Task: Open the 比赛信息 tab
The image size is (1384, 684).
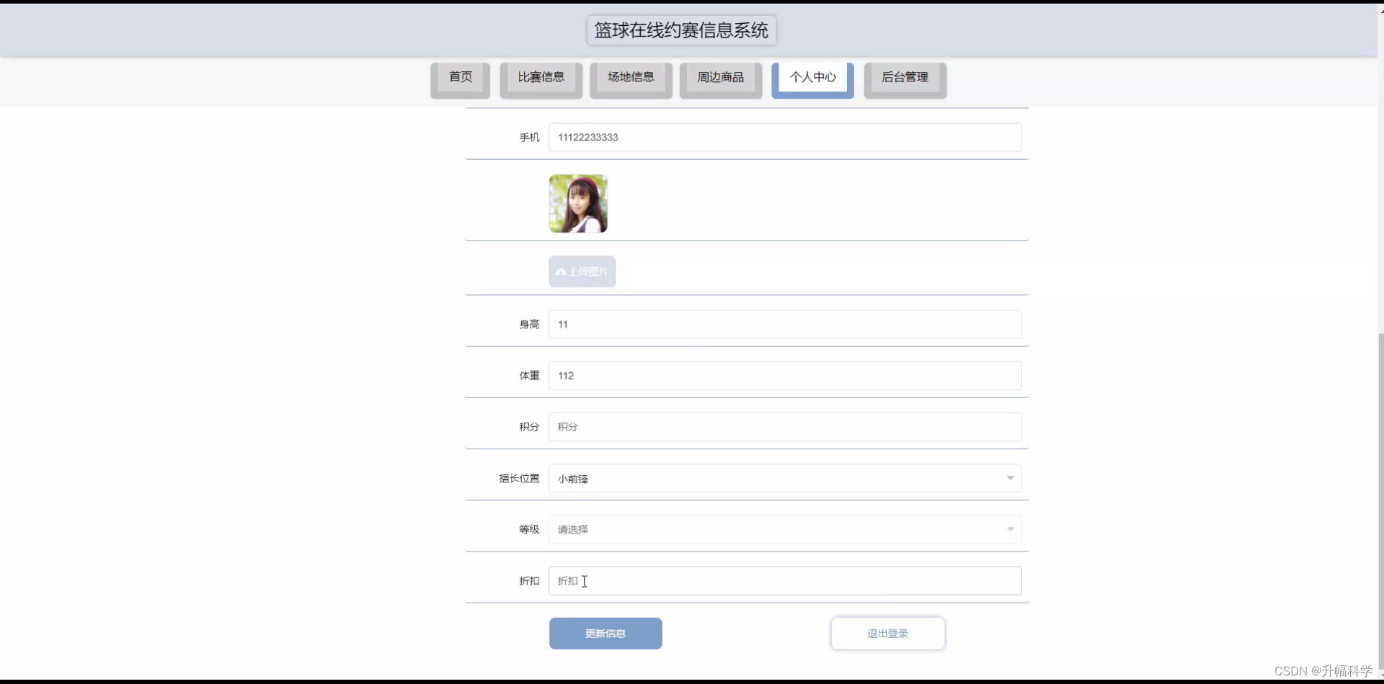Action: pos(541,76)
